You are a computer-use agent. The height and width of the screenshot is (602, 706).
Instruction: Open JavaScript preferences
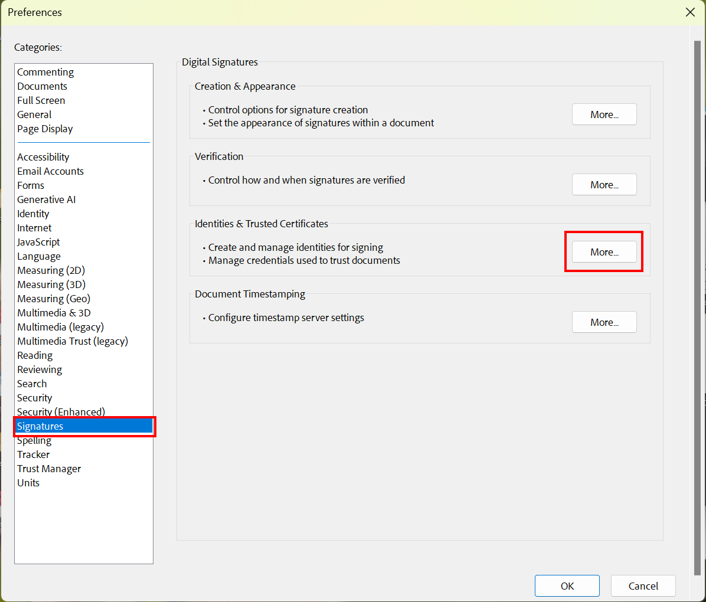coord(38,241)
